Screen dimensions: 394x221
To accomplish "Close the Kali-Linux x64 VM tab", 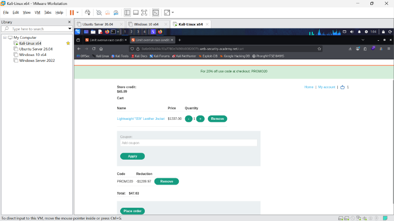I will coord(207,24).
